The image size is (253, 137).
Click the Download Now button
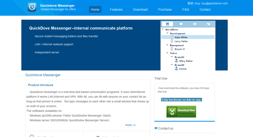[x=181, y=111]
